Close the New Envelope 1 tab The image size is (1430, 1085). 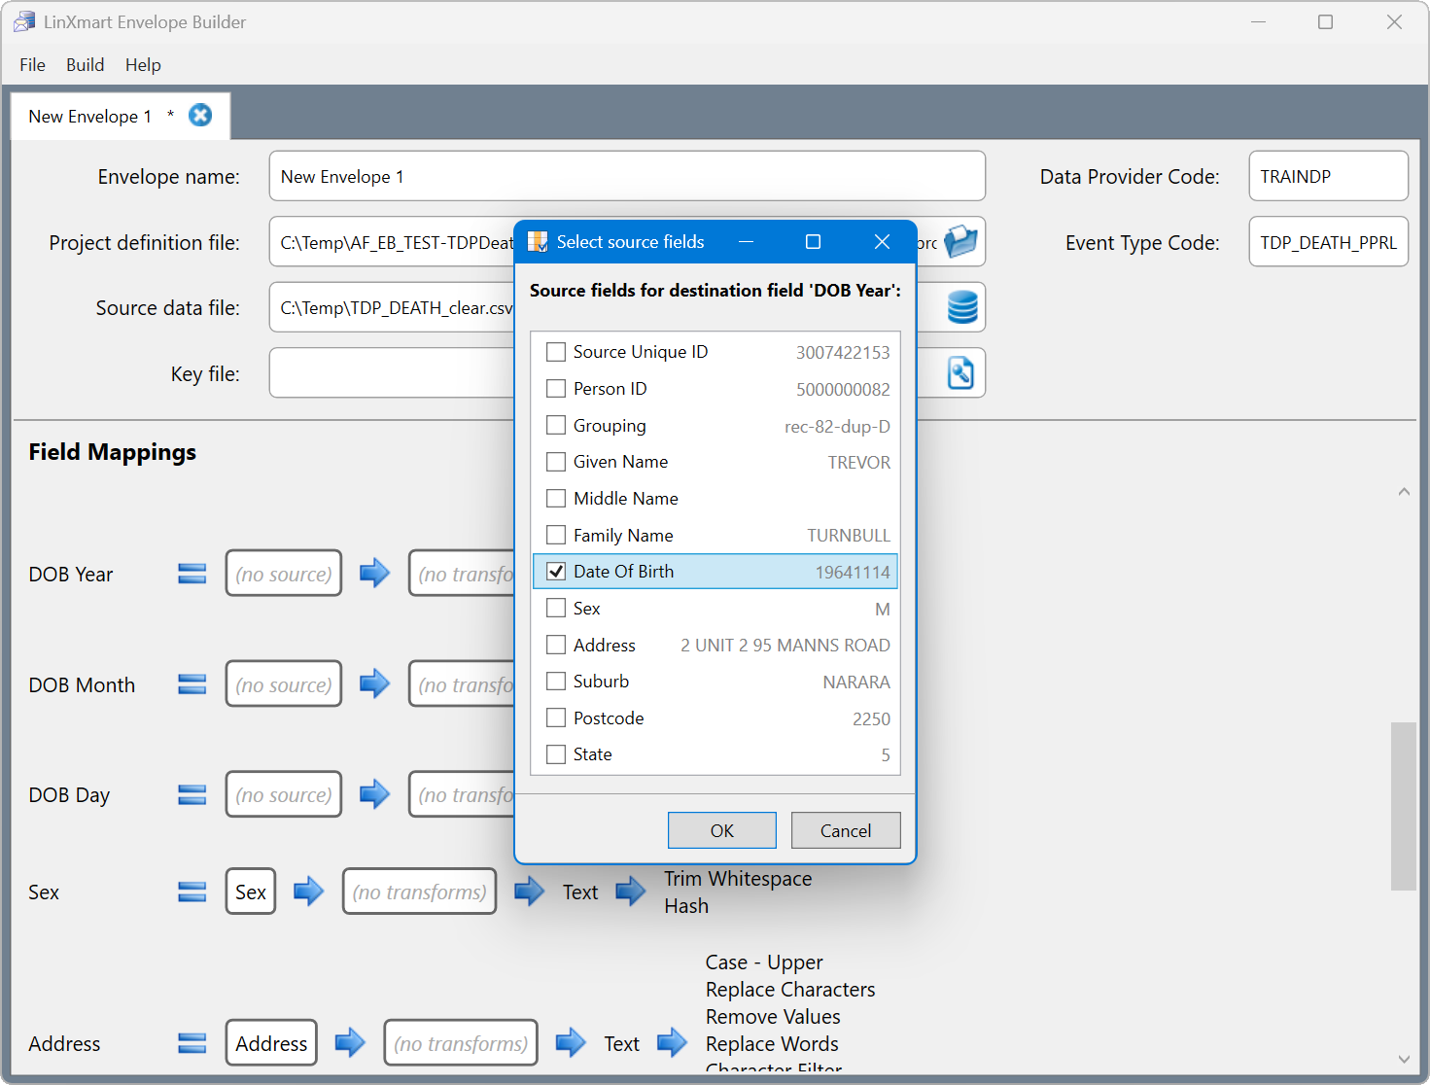[x=200, y=116]
